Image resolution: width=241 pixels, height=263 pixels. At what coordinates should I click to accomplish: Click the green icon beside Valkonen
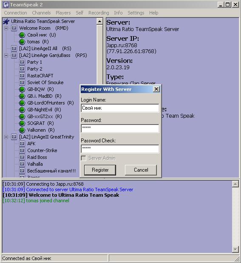point(22,130)
